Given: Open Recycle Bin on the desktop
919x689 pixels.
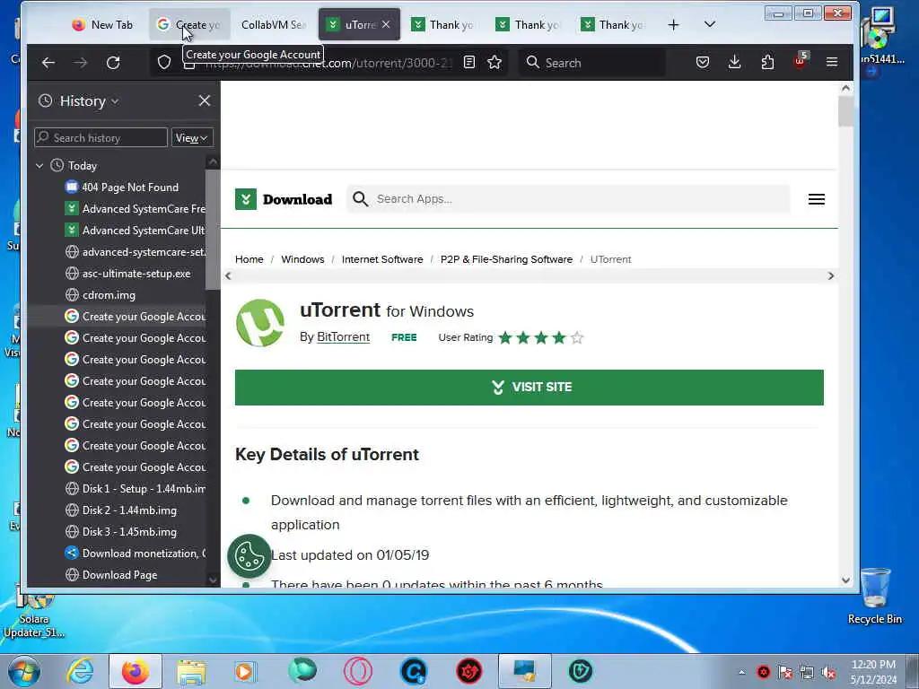Looking at the screenshot, I should [874, 596].
